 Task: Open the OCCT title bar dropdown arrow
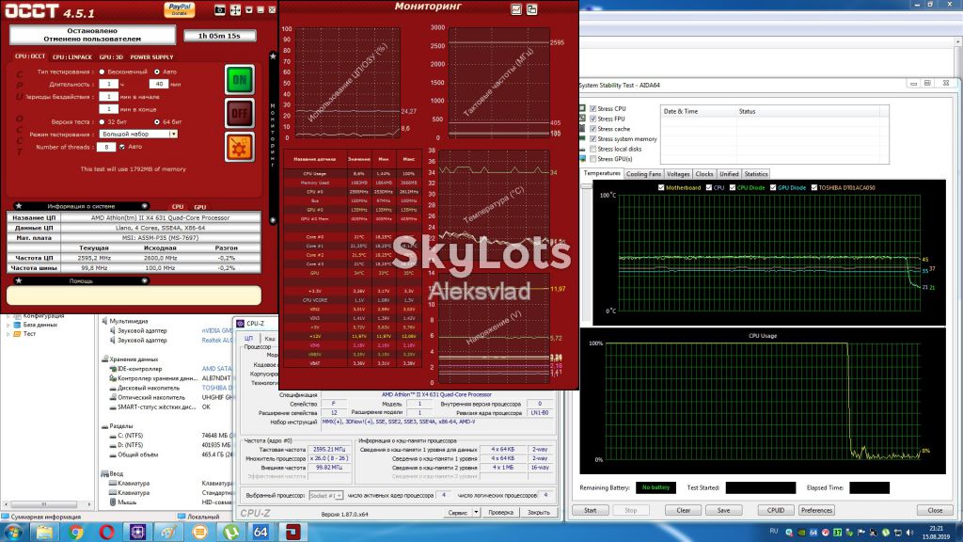point(248,9)
